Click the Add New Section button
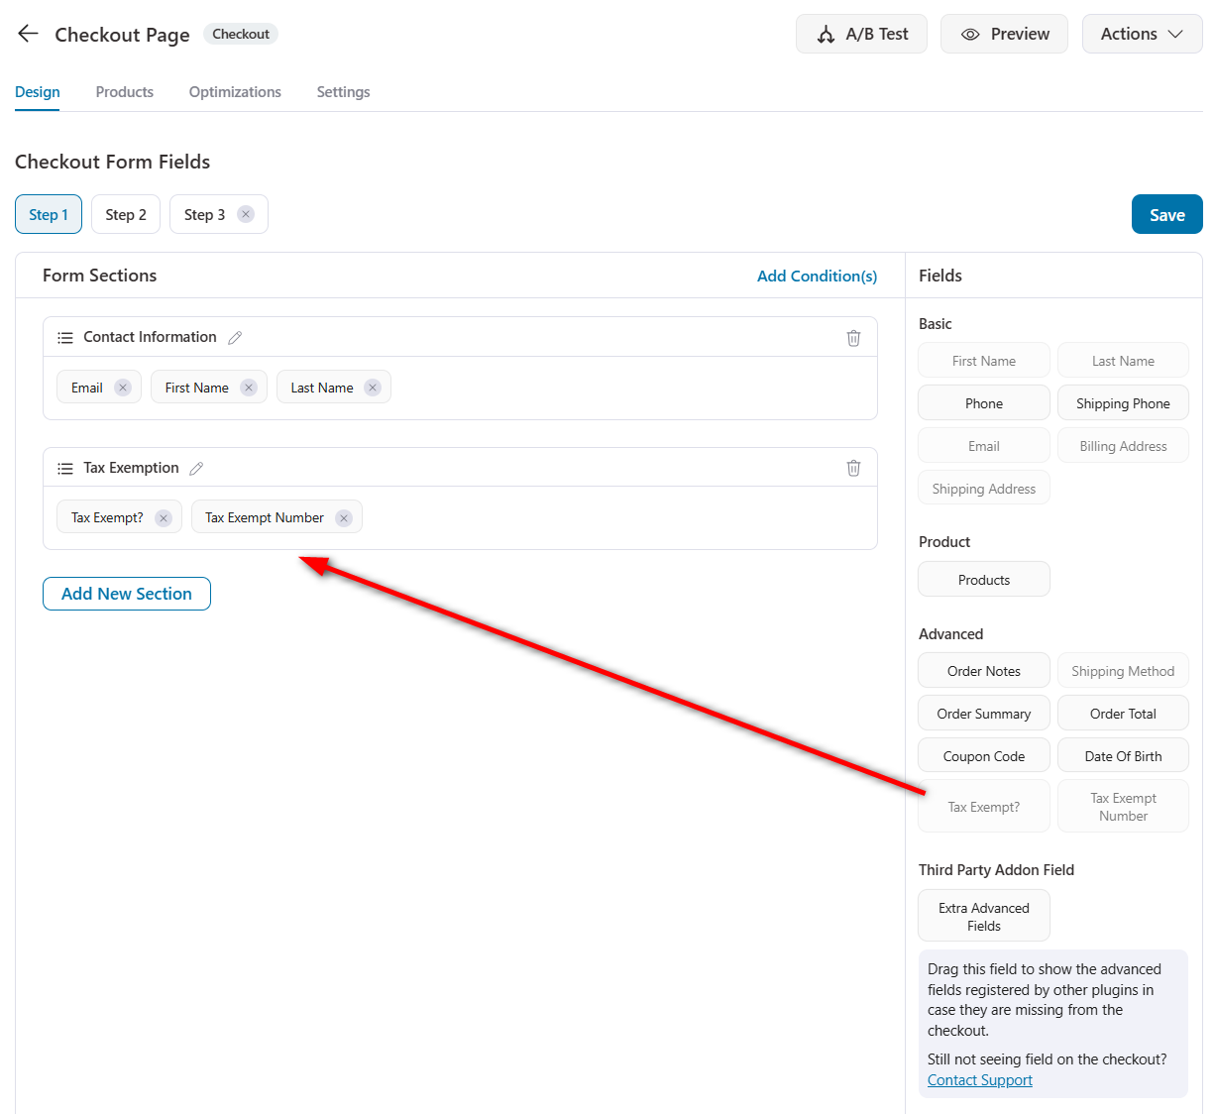This screenshot has width=1215, height=1114. click(126, 593)
